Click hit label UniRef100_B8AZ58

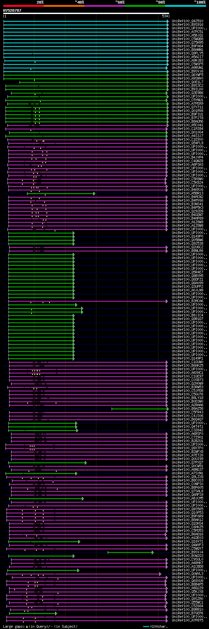188,409
